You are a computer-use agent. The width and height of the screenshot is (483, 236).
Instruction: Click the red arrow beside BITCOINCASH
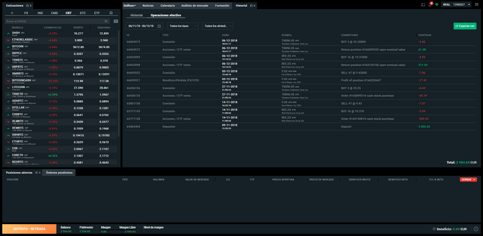[8, 81]
